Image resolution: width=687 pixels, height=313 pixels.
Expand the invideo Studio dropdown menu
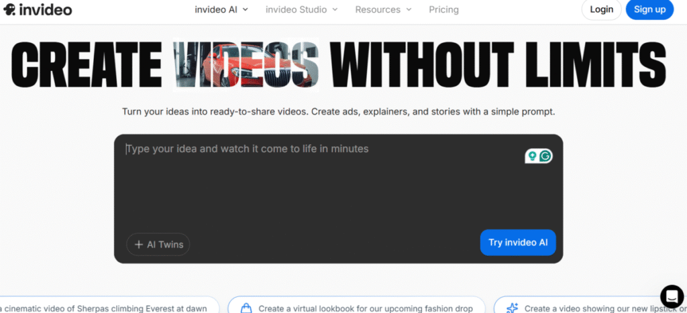pos(301,9)
